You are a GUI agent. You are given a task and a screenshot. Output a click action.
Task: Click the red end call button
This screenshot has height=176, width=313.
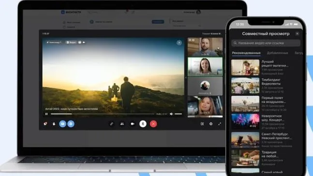[154, 124]
